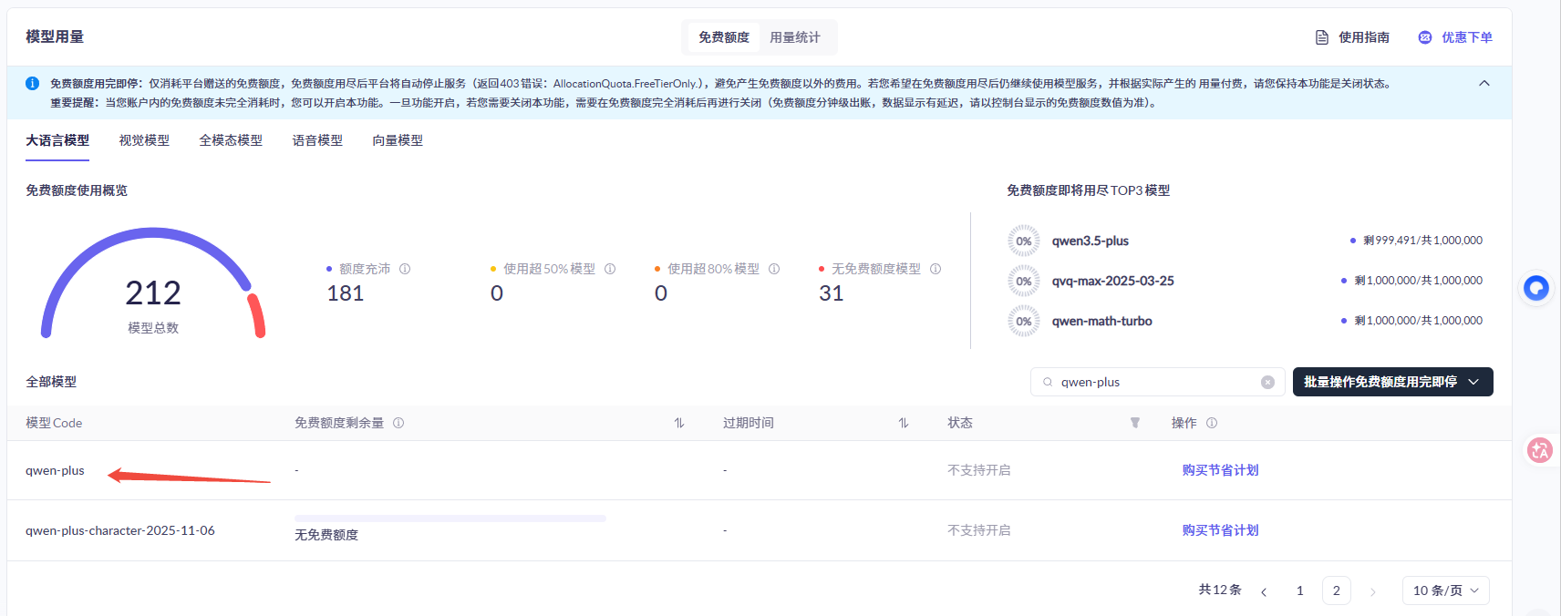The image size is (1561, 616).
Task: Click 购买节省计划 for qwen-plus-character-2025-11-06
Action: [1220, 530]
